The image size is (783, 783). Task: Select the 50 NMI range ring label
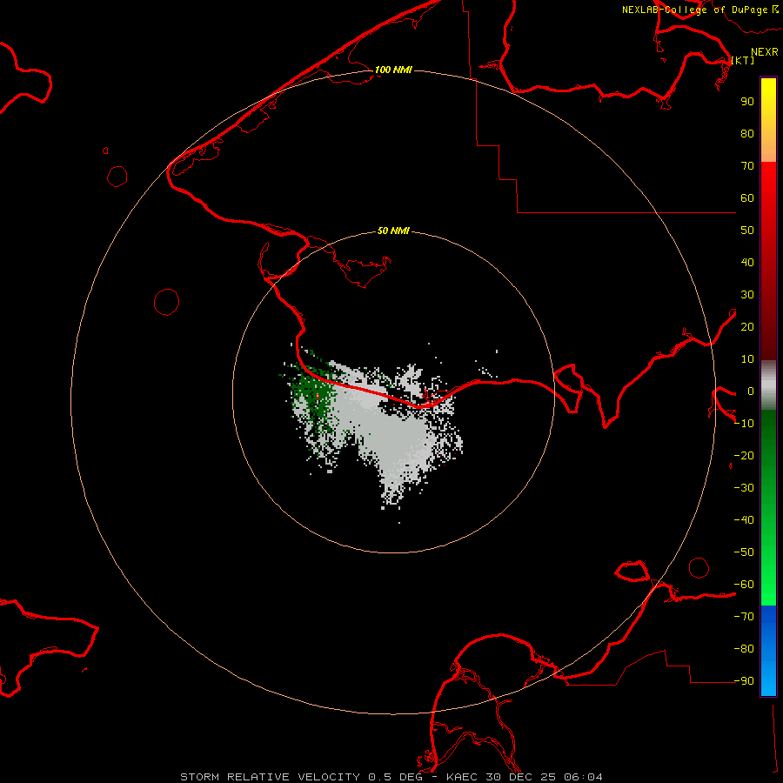(393, 231)
